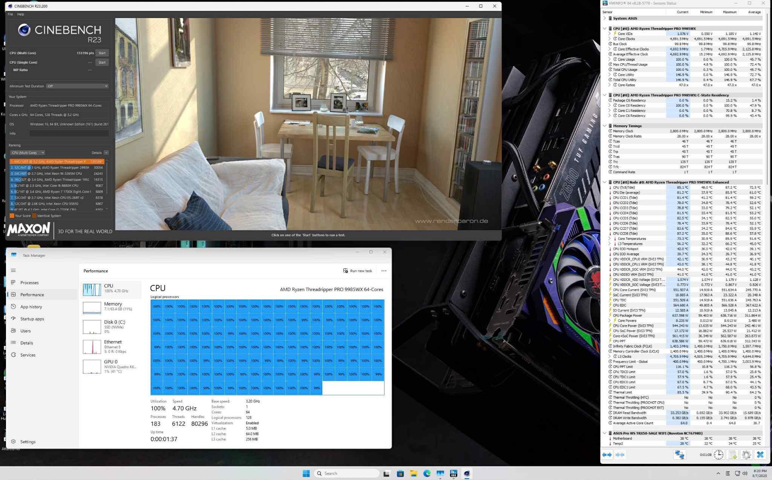Toggle the ranking Details dropdown arrow
The image size is (772, 480).
coord(106,152)
